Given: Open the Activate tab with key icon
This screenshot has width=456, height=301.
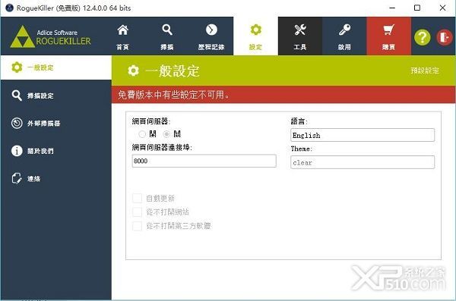Looking at the screenshot, I should point(344,36).
